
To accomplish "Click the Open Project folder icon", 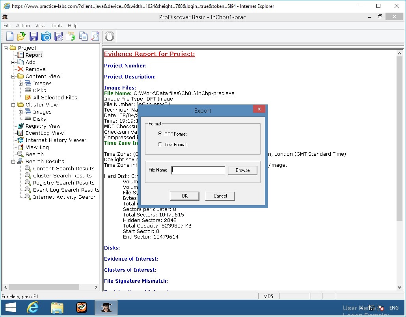I will point(21,36).
